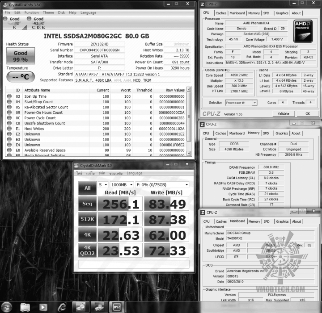Open Windows Explorer from taskbar
This screenshot has height=313, width=322.
click(x=25, y=307)
